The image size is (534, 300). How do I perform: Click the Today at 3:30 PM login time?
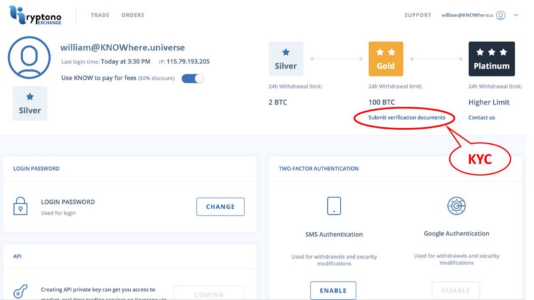tap(125, 61)
